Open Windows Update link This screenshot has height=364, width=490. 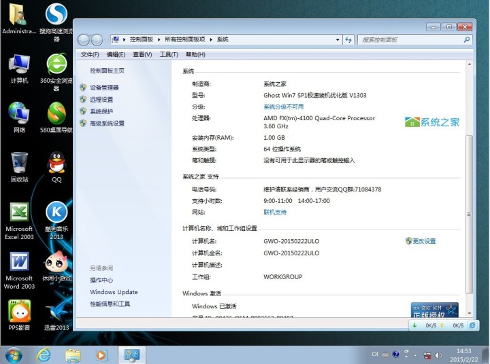[114, 292]
